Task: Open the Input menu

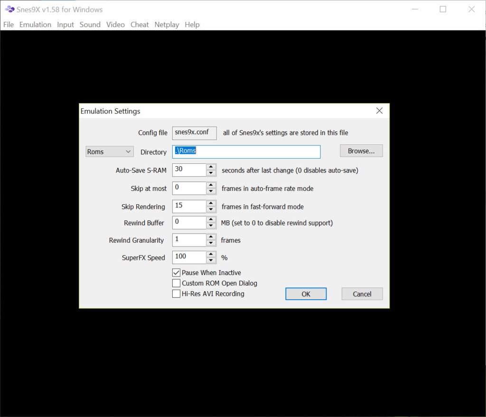Action: tap(65, 25)
